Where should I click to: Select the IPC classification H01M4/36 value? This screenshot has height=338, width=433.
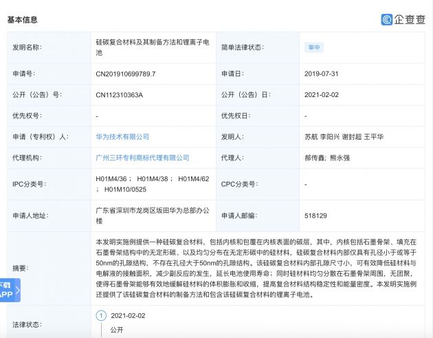click(111, 179)
